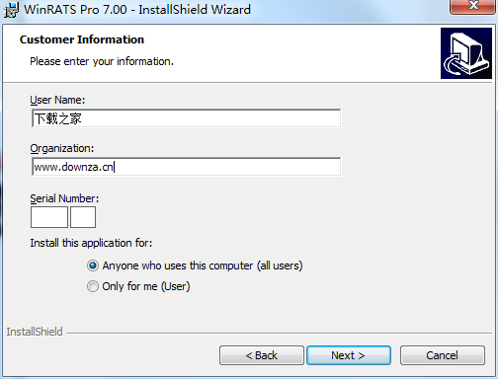
Task: Go to the previous step with Back
Action: [262, 355]
